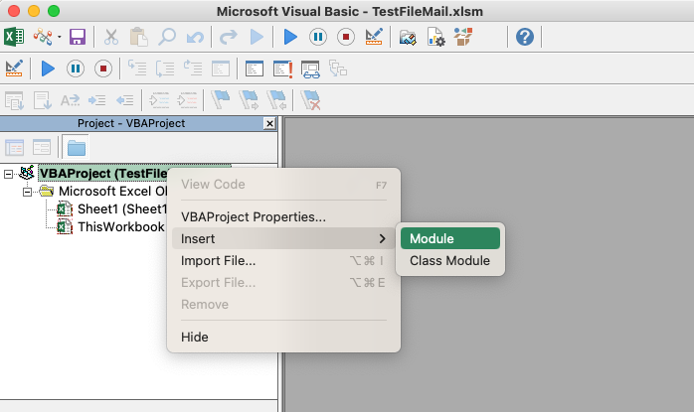Open Quick Watch glasses icon
The width and height of the screenshot is (694, 412).
tap(310, 69)
